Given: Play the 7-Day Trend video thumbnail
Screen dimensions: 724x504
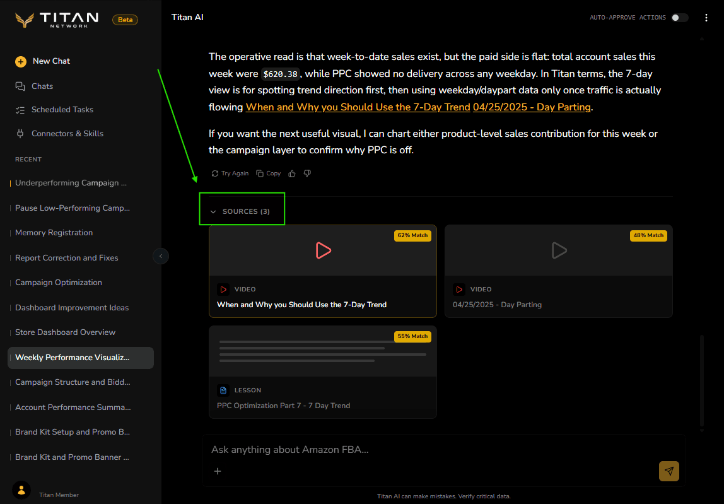Looking at the screenshot, I should [323, 250].
